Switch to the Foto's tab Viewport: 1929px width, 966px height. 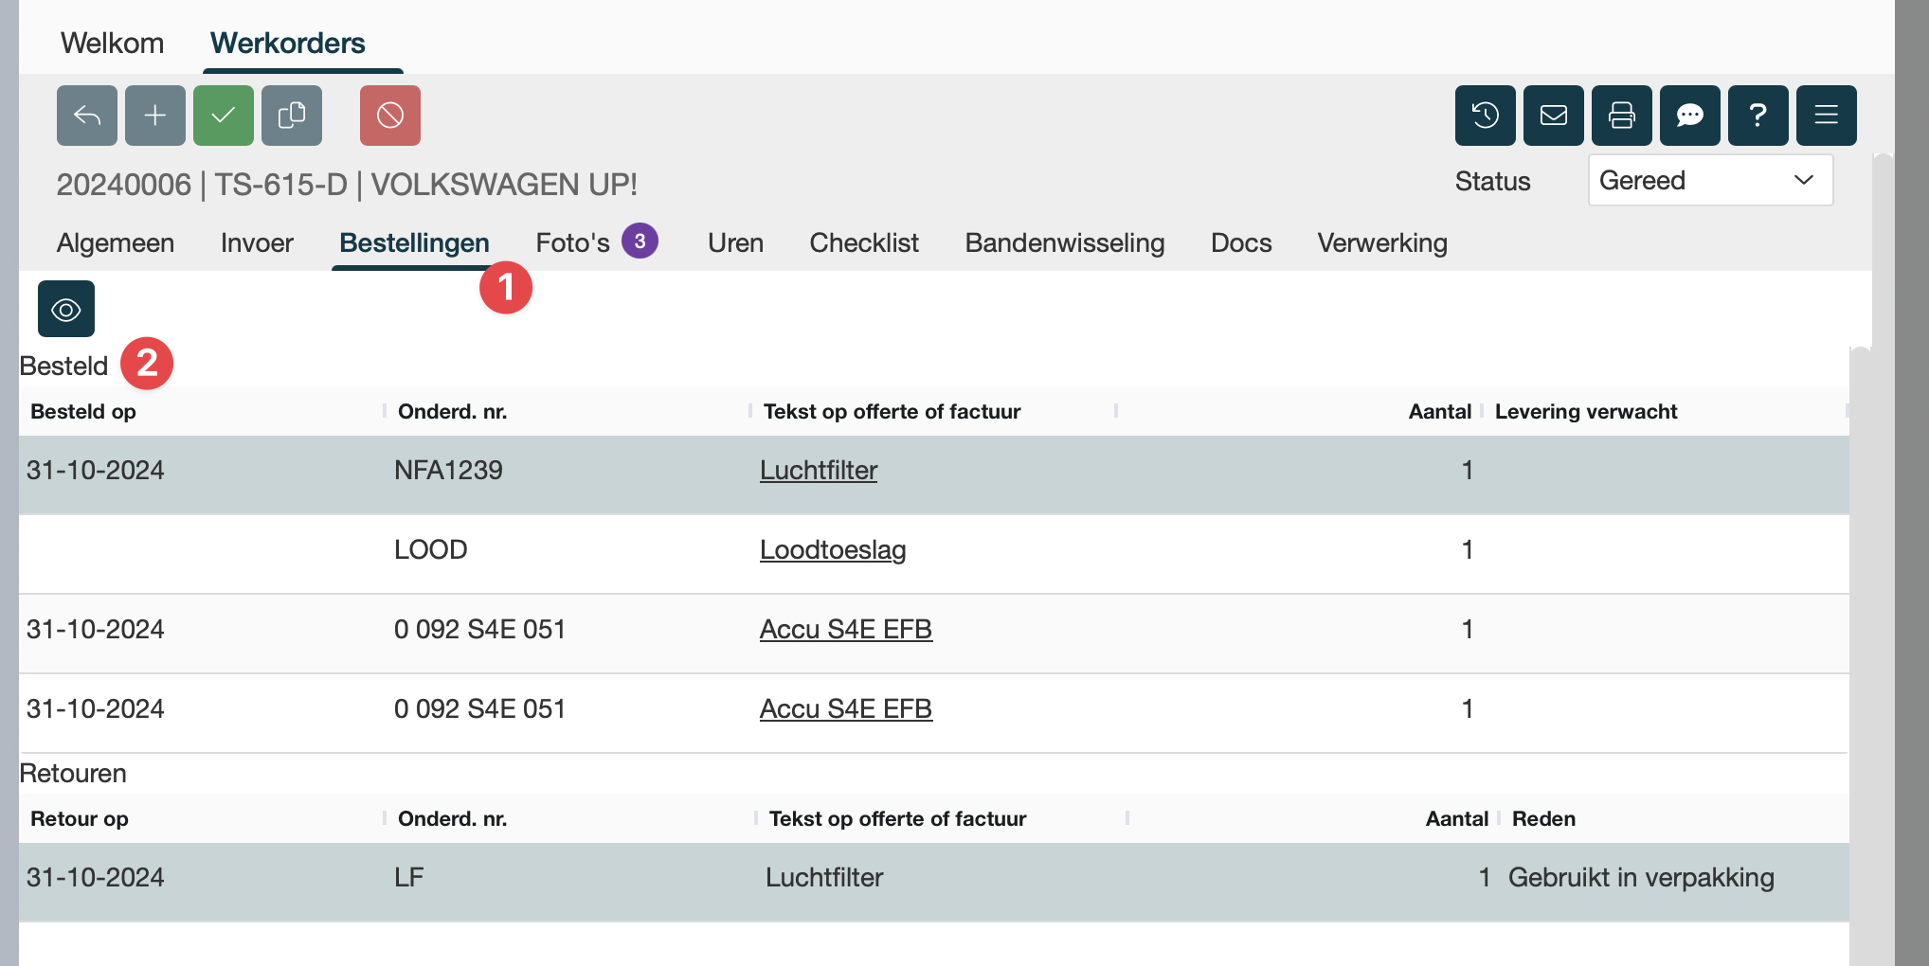click(573, 243)
